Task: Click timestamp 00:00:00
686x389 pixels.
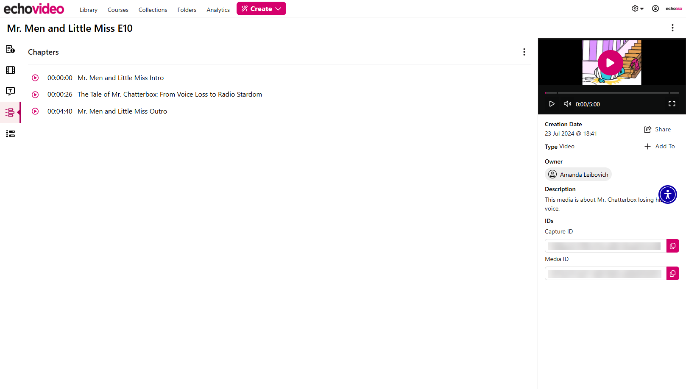Action: click(60, 78)
